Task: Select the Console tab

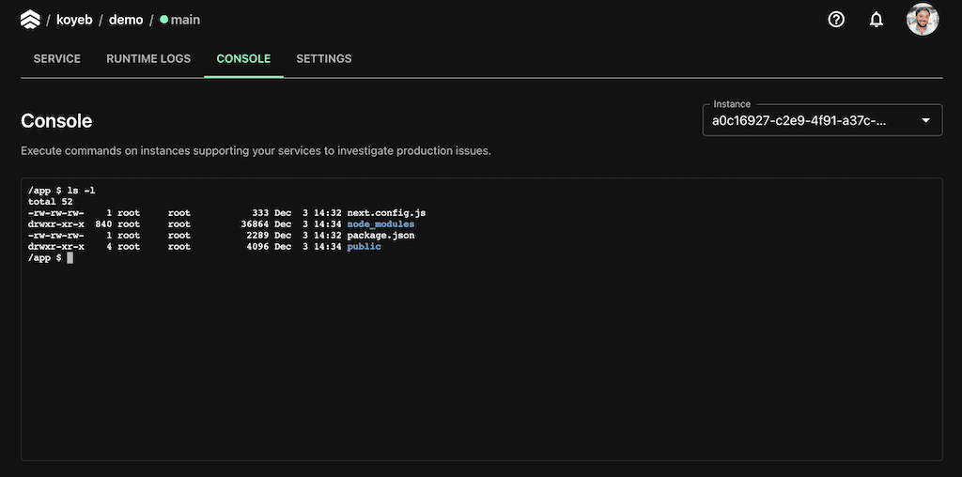Action: point(243,58)
